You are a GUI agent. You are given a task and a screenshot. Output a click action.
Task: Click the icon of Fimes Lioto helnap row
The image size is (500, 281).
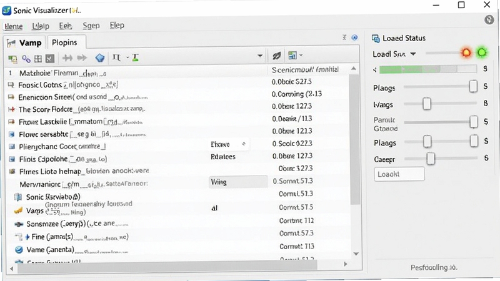click(x=12, y=171)
